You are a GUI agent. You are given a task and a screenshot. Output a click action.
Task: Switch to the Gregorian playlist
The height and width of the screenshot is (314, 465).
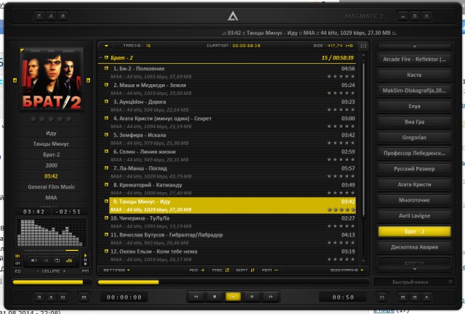[x=414, y=138]
